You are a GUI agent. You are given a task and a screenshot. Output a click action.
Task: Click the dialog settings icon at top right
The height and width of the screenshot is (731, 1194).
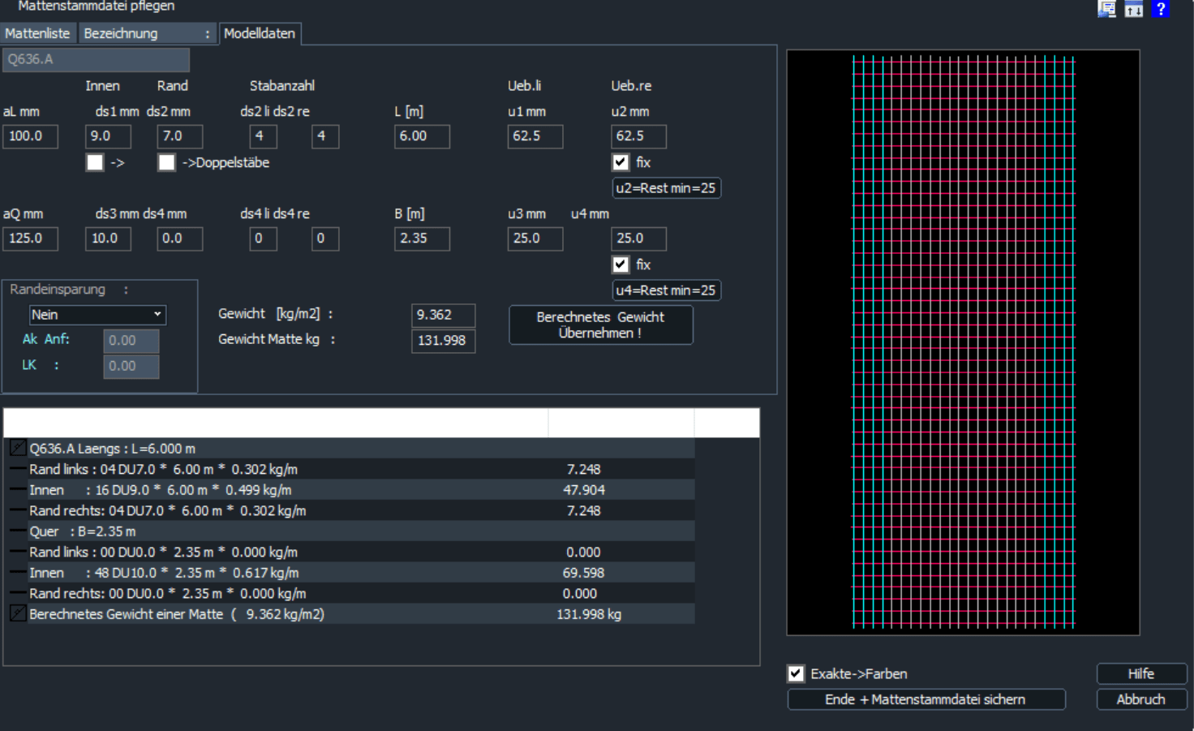pos(1106,9)
